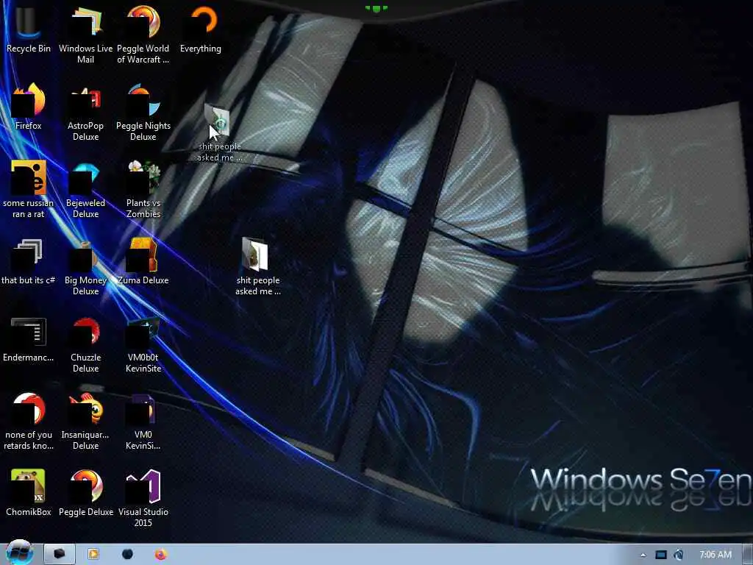
Task: Select the Everything search shortcut
Action: (201, 29)
